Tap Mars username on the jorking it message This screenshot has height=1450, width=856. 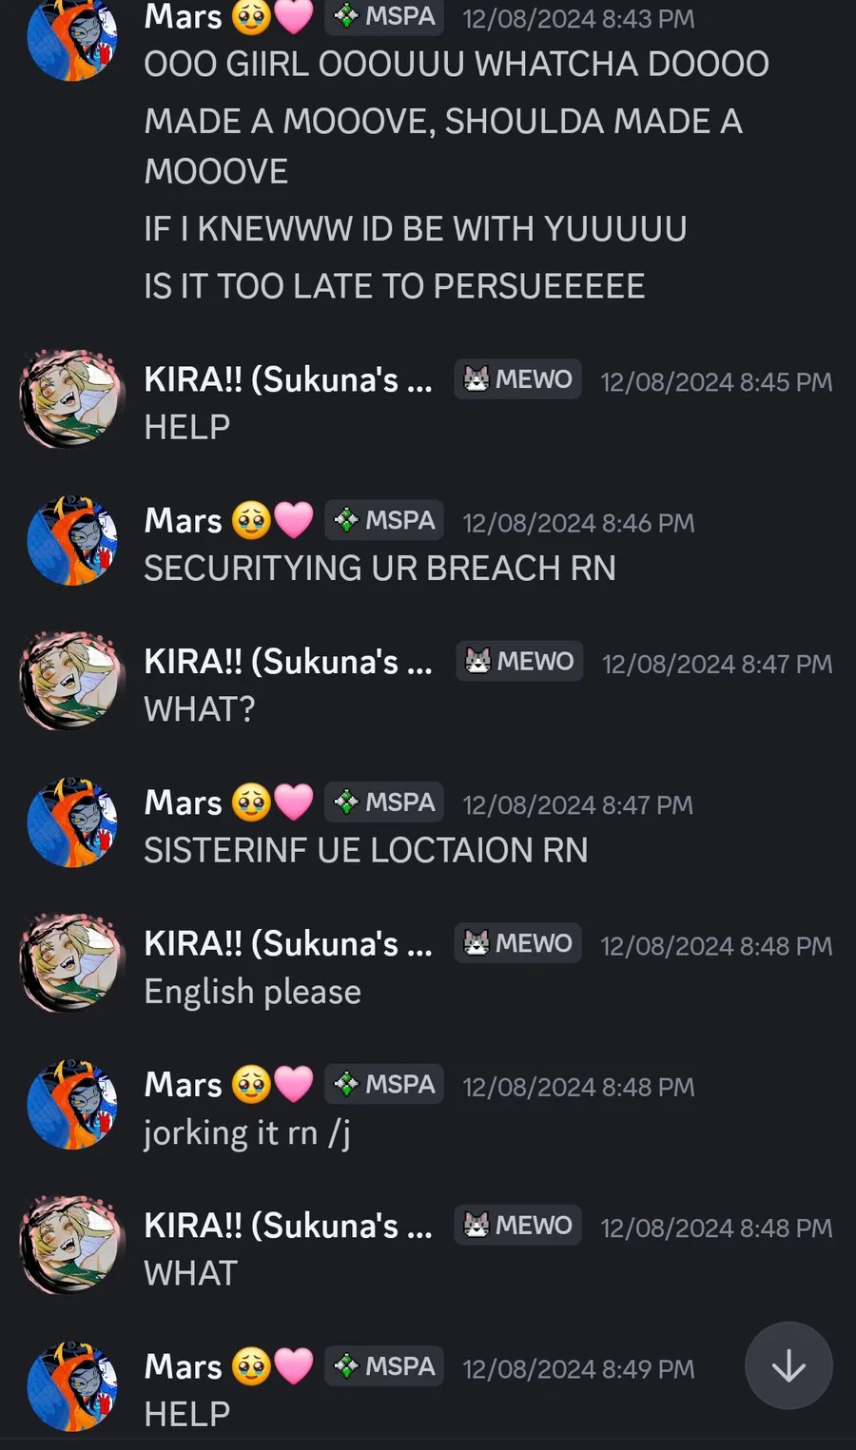(x=183, y=1085)
